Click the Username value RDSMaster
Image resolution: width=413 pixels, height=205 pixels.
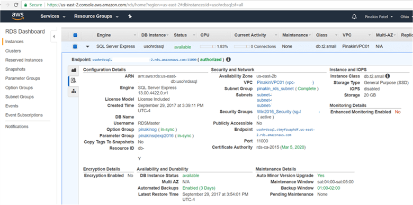[x=149, y=123]
